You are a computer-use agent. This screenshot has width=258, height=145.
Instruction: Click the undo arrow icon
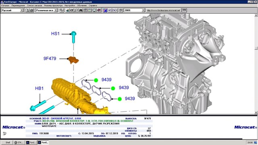click(x=110, y=10)
